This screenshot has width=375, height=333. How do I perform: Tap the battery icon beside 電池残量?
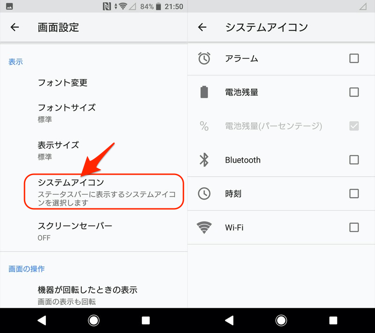click(x=204, y=92)
